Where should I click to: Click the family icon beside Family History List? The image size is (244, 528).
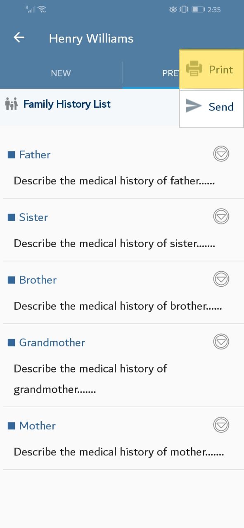[12, 104]
